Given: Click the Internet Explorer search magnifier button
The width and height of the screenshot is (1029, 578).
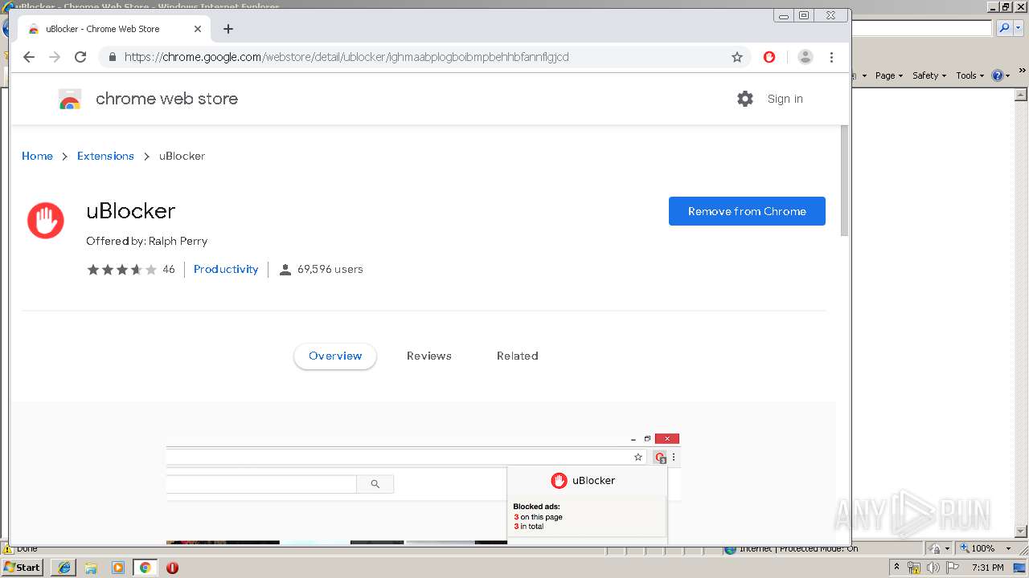Looking at the screenshot, I should (1004, 28).
